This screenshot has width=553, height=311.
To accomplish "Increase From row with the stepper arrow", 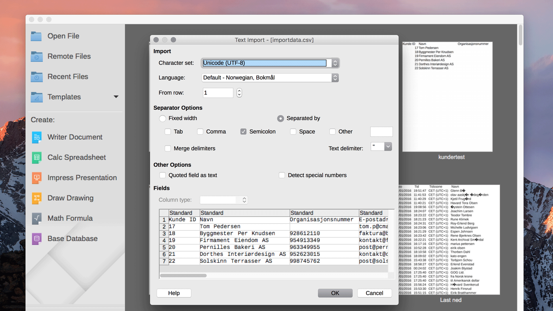I will 239,91.
